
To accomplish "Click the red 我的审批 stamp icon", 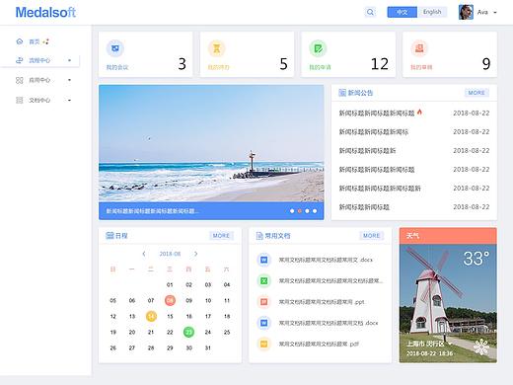I will coord(419,48).
